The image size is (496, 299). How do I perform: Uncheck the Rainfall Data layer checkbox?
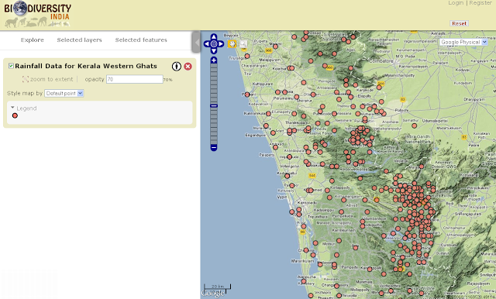click(11, 66)
